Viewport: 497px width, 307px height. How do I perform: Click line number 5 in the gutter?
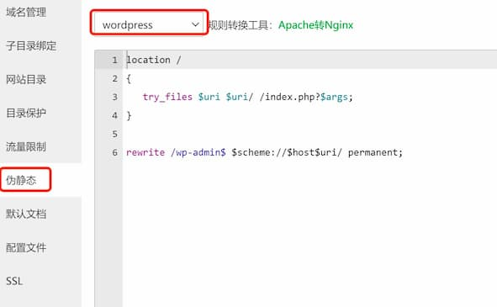pyautogui.click(x=114, y=134)
